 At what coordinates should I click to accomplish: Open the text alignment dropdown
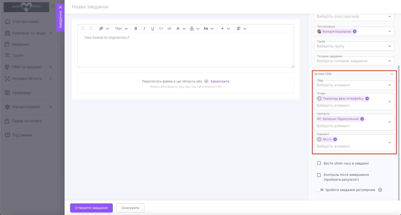tap(242, 29)
